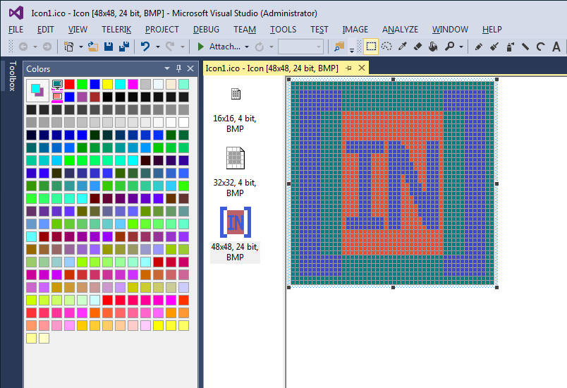Pick the cyan swatch in top row
Viewport: 567px width, 388px height.
tap(120, 84)
